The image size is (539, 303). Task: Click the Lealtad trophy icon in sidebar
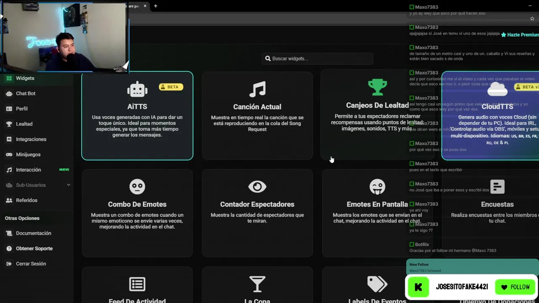[x=9, y=124]
